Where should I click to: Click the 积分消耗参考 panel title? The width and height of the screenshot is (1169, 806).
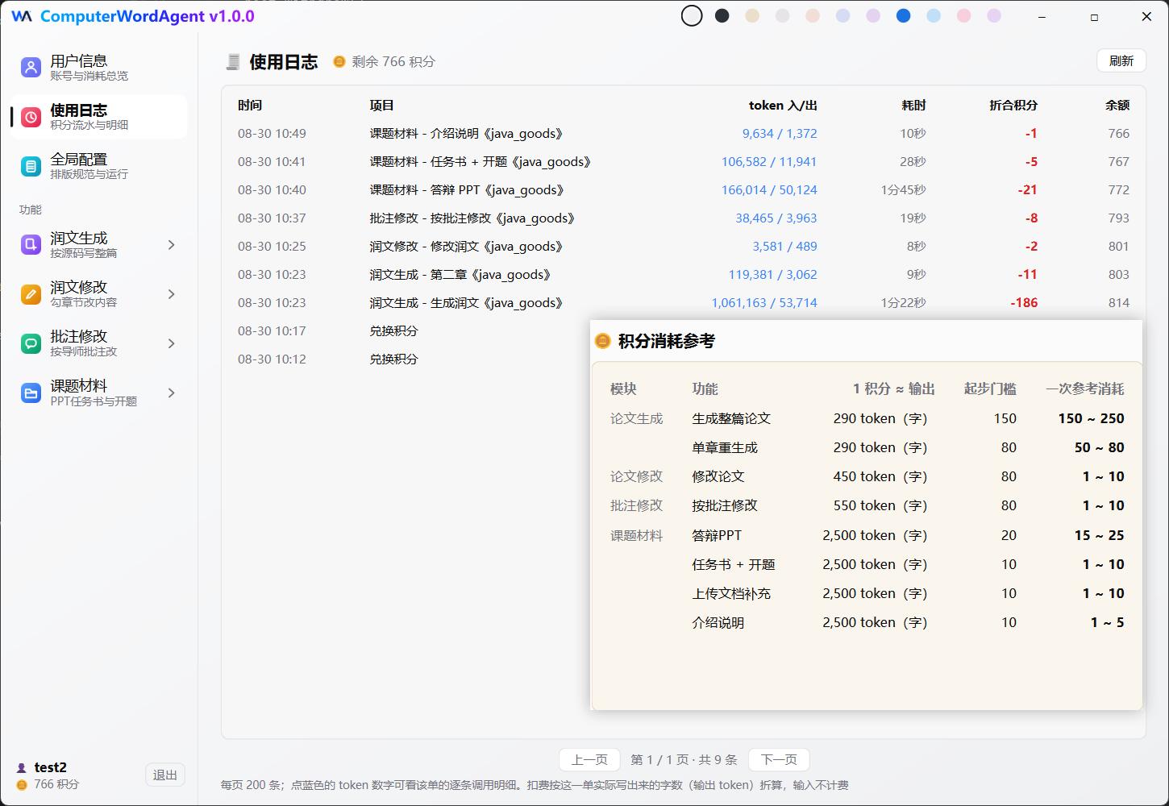pos(667,341)
